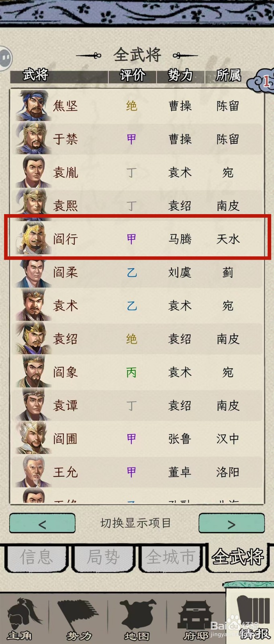Tap the cloud notification badge
The image size is (274, 644).
pyautogui.click(x=262, y=82)
